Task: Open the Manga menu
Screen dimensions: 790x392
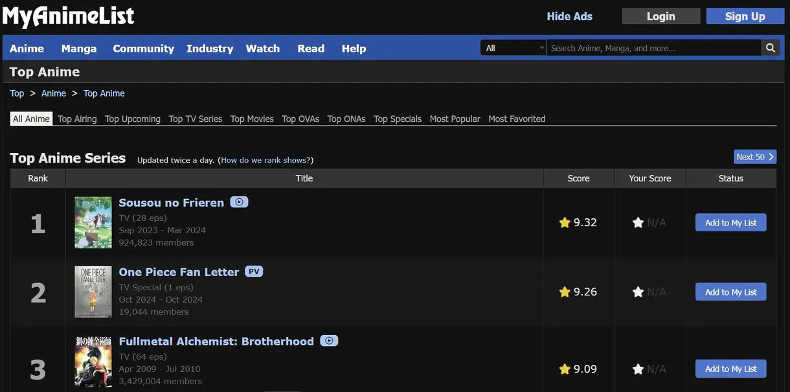Action: [79, 49]
